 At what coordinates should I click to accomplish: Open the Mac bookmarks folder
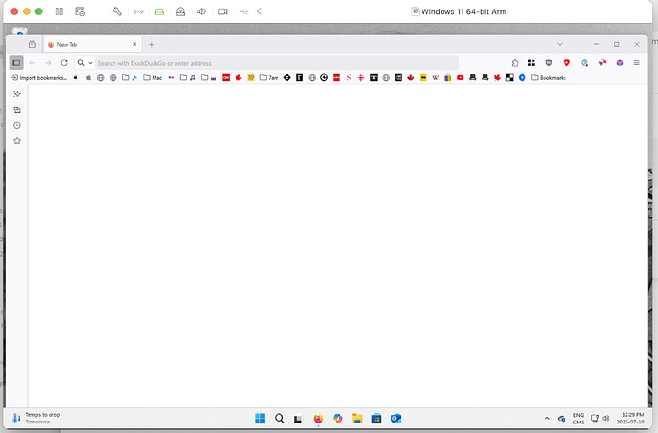pyautogui.click(x=153, y=78)
